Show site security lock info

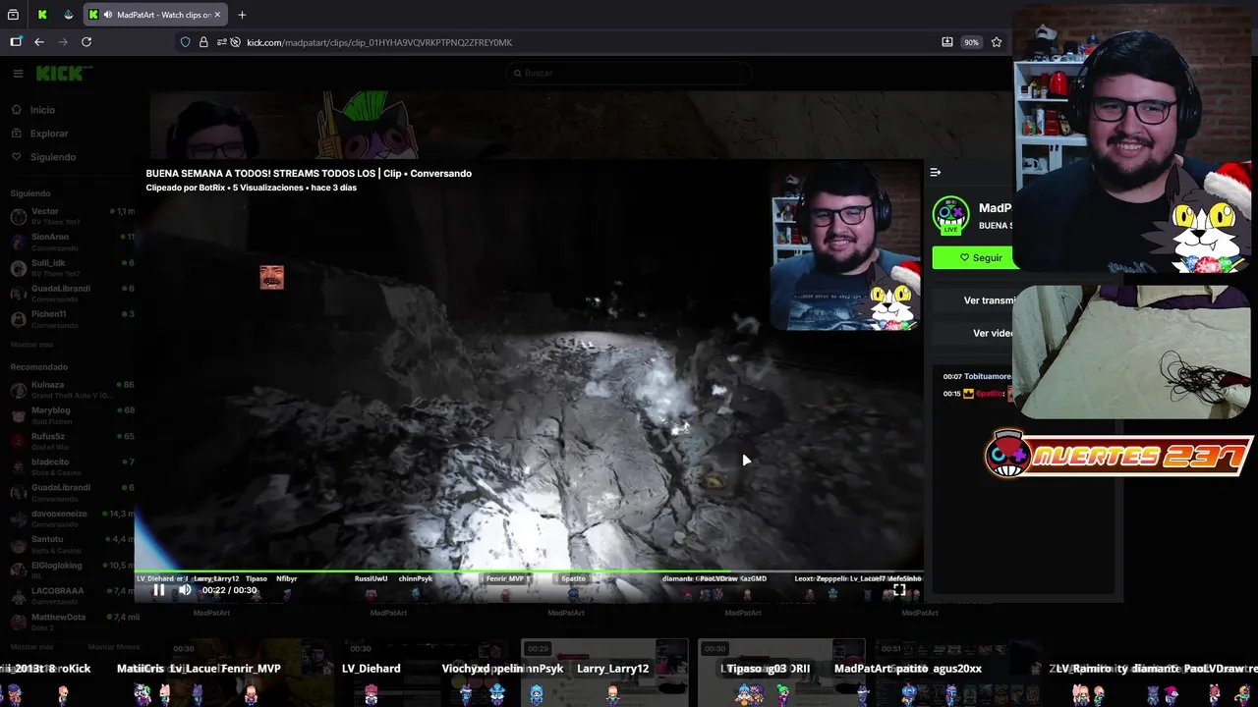pos(203,42)
